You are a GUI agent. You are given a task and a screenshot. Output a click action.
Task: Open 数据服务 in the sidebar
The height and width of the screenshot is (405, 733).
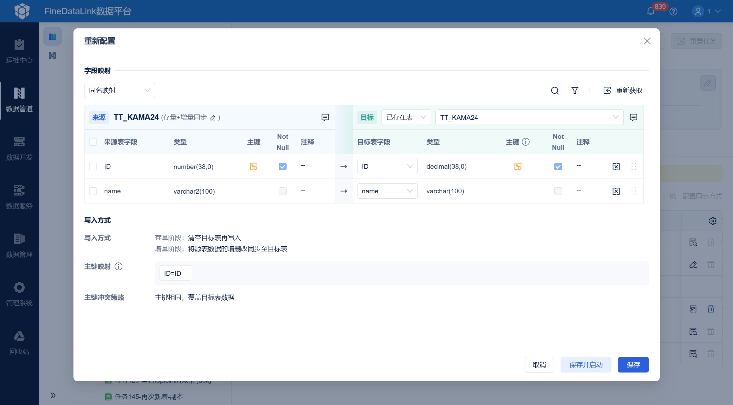click(19, 197)
